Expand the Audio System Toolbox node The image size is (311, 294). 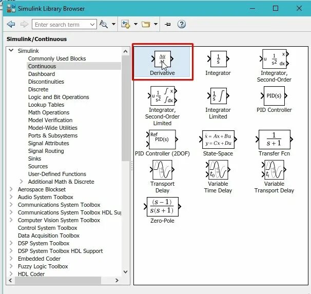(11, 197)
